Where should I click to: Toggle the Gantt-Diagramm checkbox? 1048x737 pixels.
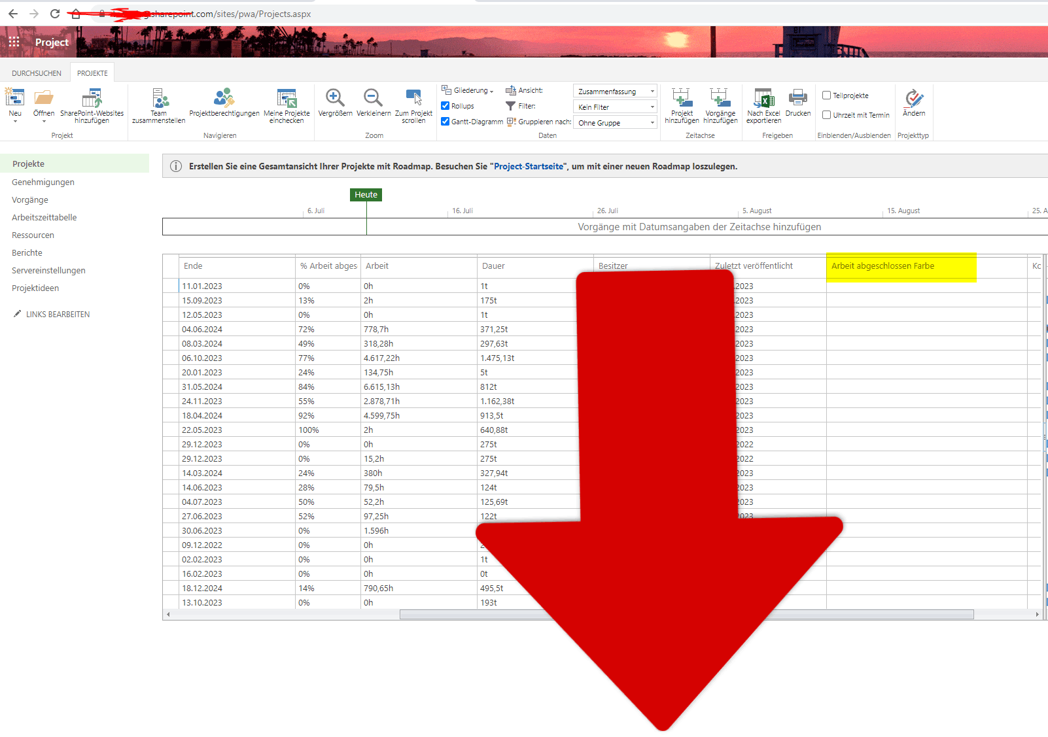tap(445, 121)
